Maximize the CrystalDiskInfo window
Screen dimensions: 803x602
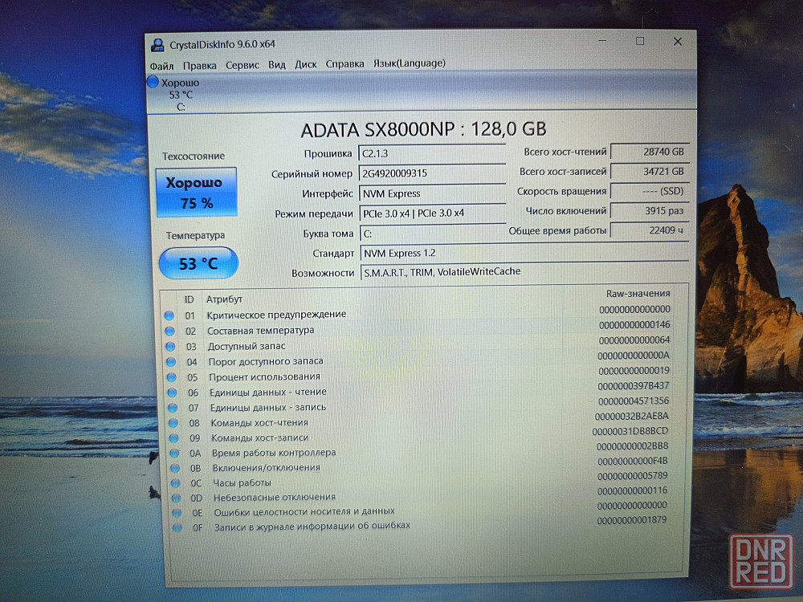click(x=640, y=41)
